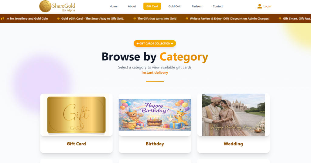Click the Gift Cards Collection badge
Image resolution: width=311 pixels, height=163 pixels.
pyautogui.click(x=155, y=44)
